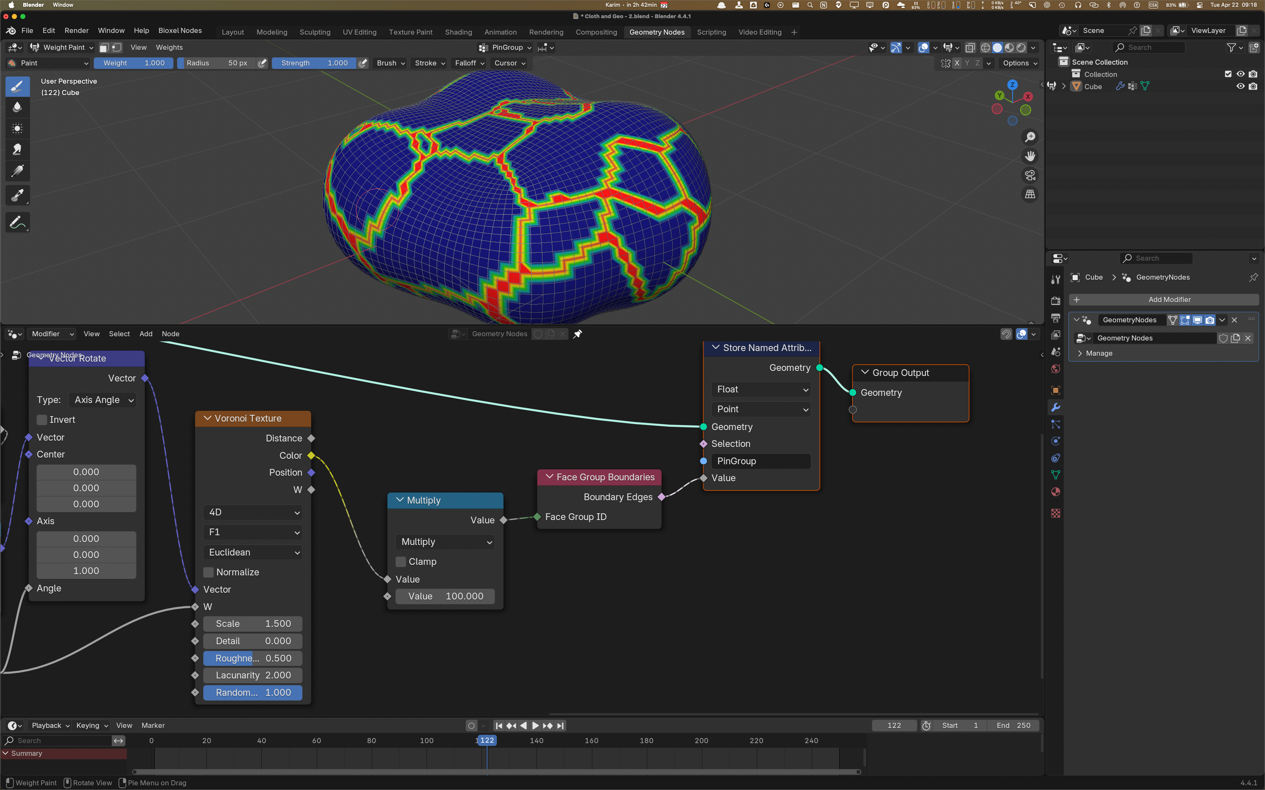Toggle X axis symmetry
The height and width of the screenshot is (790, 1265).
coord(957,63)
